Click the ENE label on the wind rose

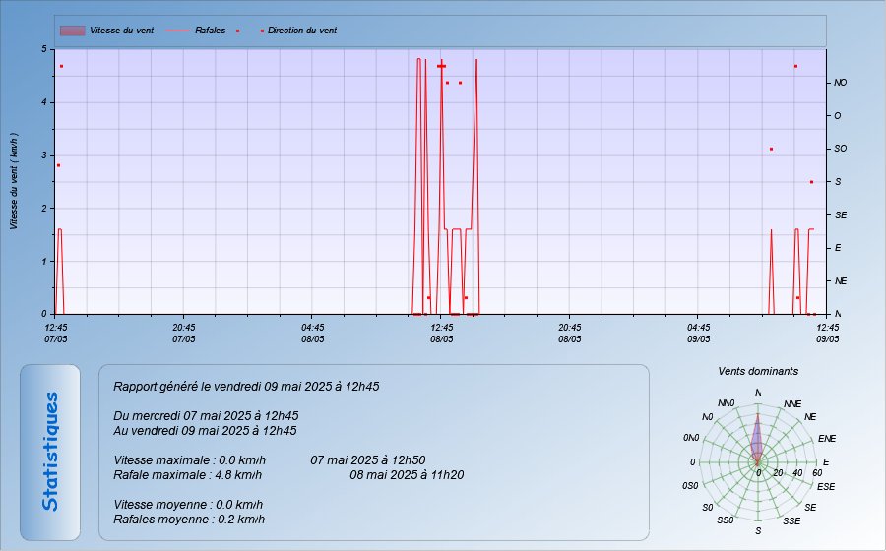[827, 439]
